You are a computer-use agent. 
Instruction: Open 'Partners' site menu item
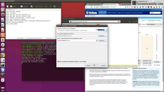(x=140, y=13)
